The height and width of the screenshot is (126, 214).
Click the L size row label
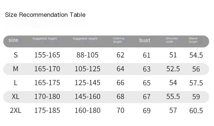click(16, 83)
